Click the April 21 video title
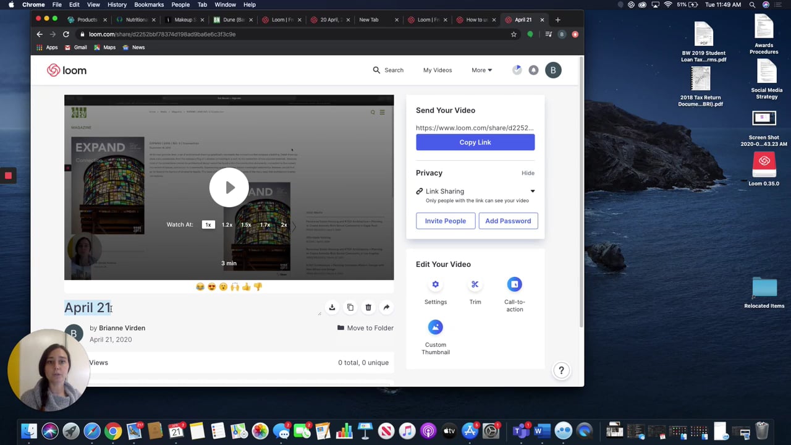 [x=88, y=308]
